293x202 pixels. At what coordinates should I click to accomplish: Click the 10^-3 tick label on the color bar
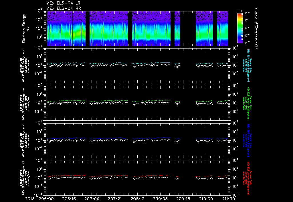click(247, 13)
